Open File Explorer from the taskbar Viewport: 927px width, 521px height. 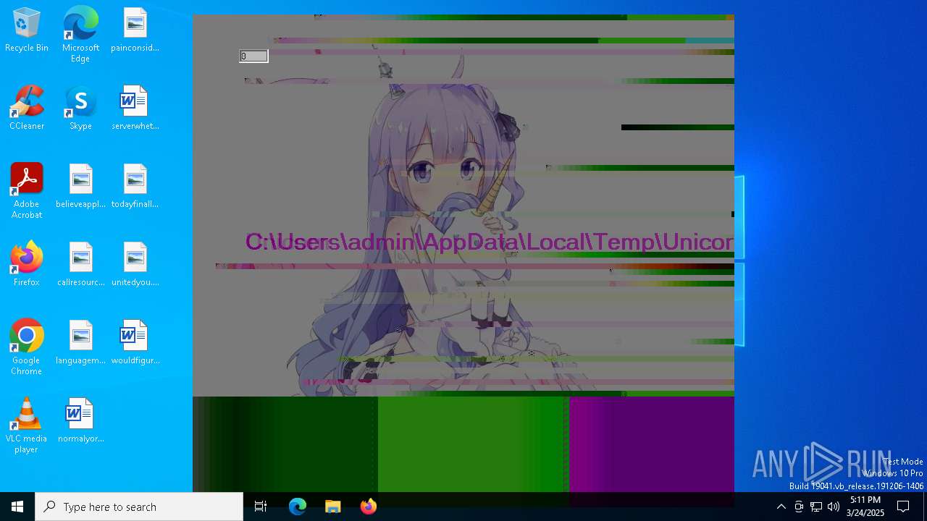[x=333, y=507]
